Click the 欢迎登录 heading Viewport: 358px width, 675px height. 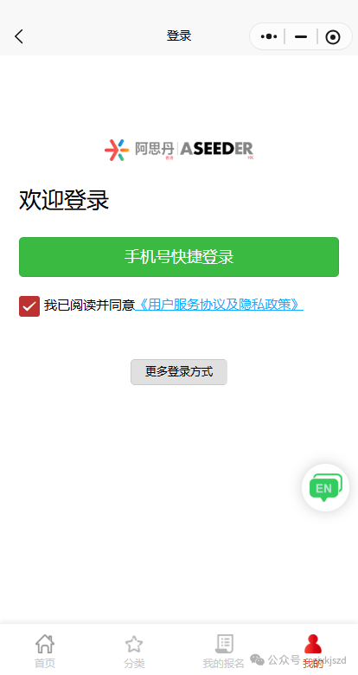[x=64, y=201]
